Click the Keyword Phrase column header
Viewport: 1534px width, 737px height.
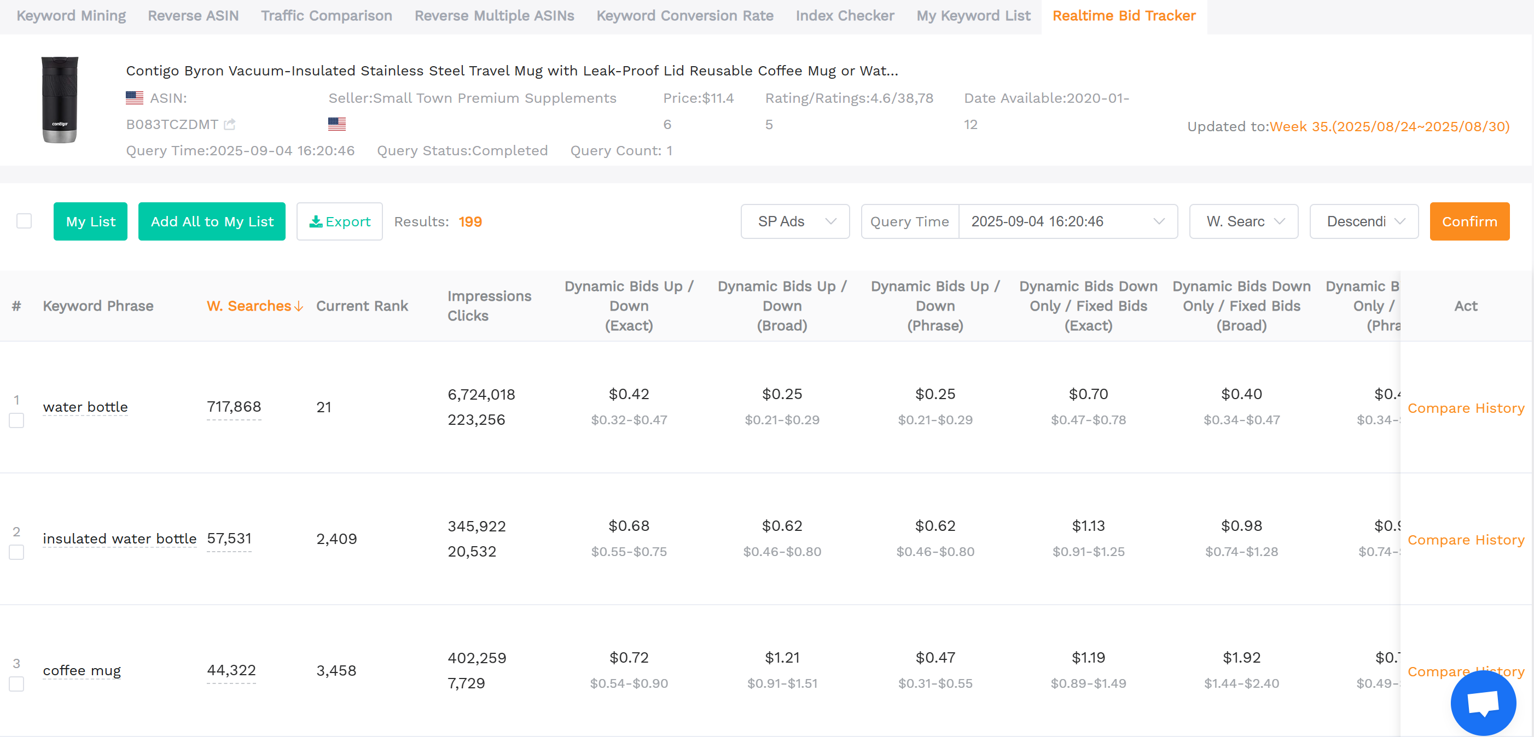98,306
